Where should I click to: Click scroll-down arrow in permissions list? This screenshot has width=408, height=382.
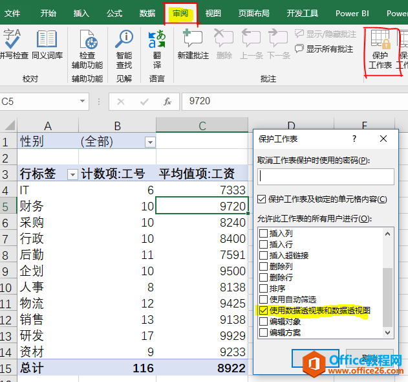pos(387,333)
